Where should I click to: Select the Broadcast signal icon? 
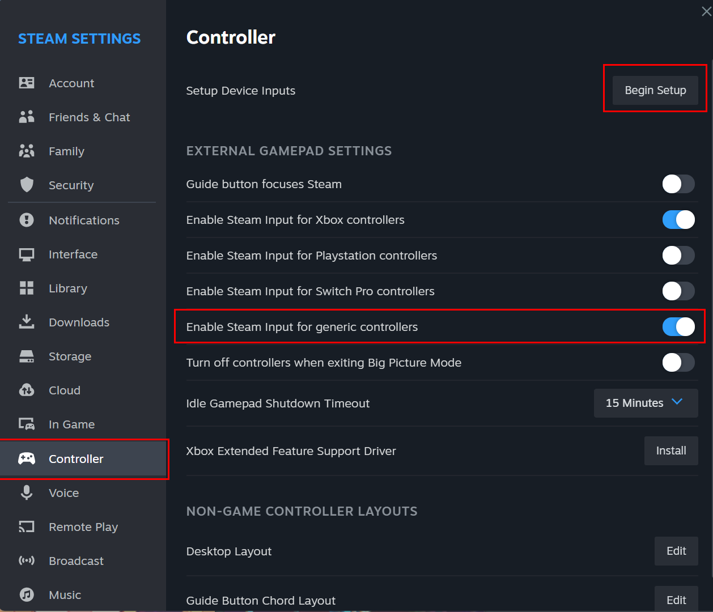coord(27,561)
